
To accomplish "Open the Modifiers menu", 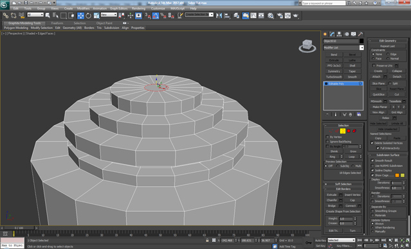I will (x=83, y=8).
